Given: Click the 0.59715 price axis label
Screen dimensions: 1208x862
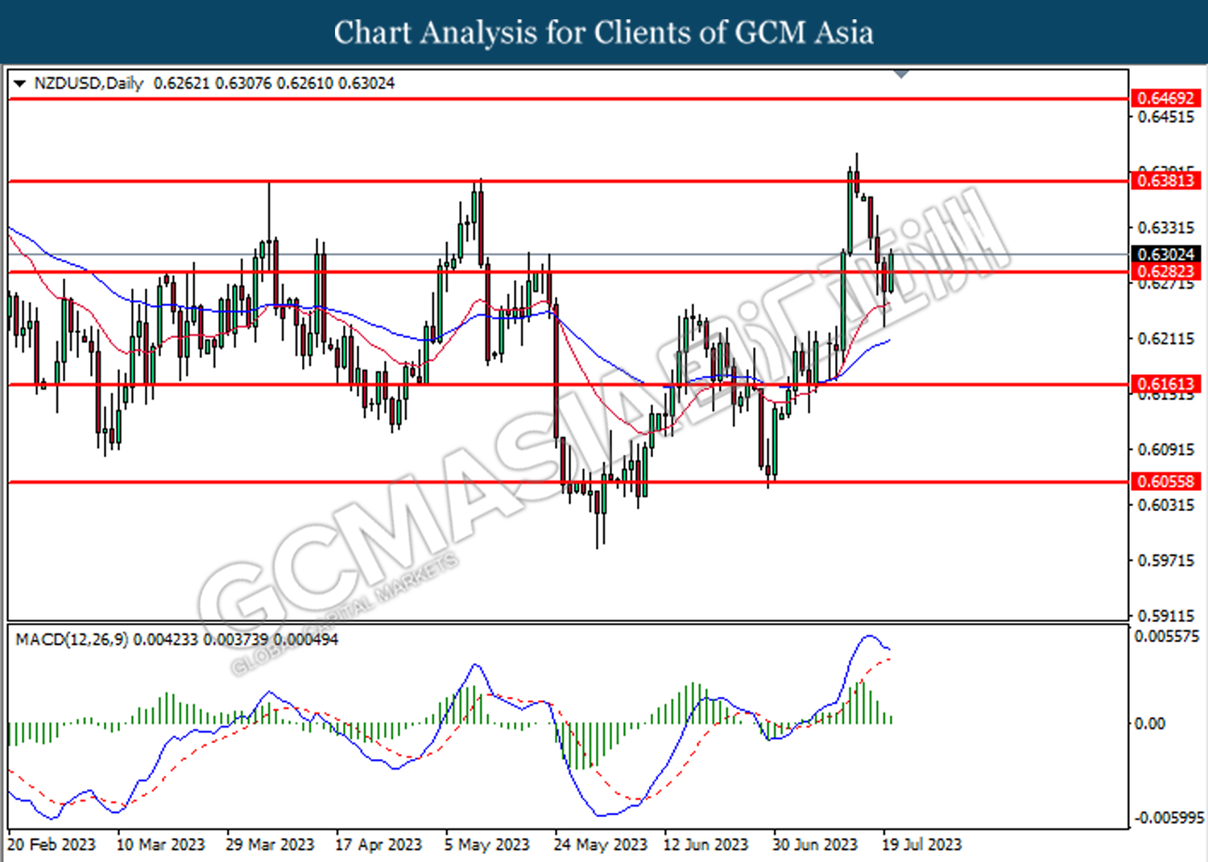Looking at the screenshot, I should (x=1166, y=560).
